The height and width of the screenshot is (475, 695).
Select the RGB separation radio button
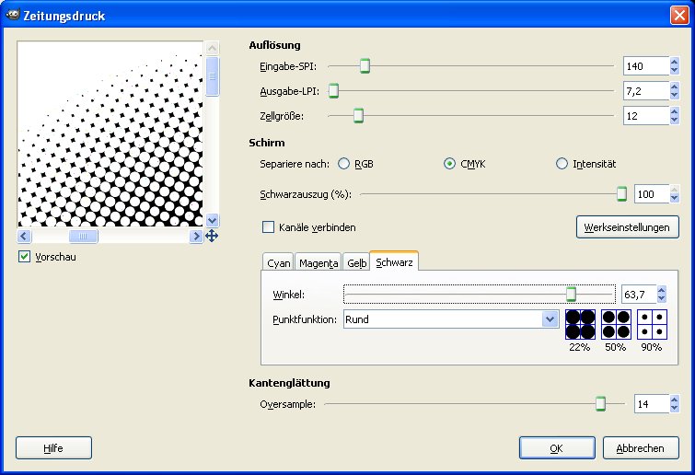tap(343, 164)
